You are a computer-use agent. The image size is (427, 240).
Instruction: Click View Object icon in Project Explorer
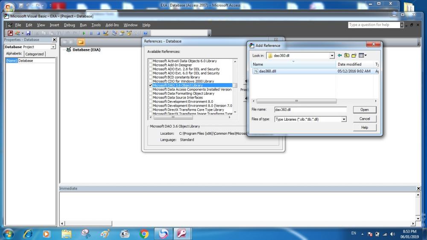click(72, 42)
